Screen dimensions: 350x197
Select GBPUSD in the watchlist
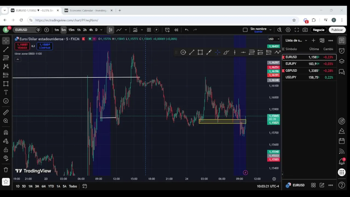tap(309, 71)
